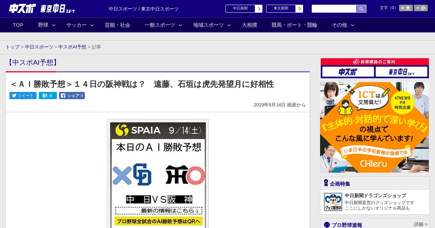Click 中スポ subscription banner button
Screen dimensions: 435x228
point(348,72)
